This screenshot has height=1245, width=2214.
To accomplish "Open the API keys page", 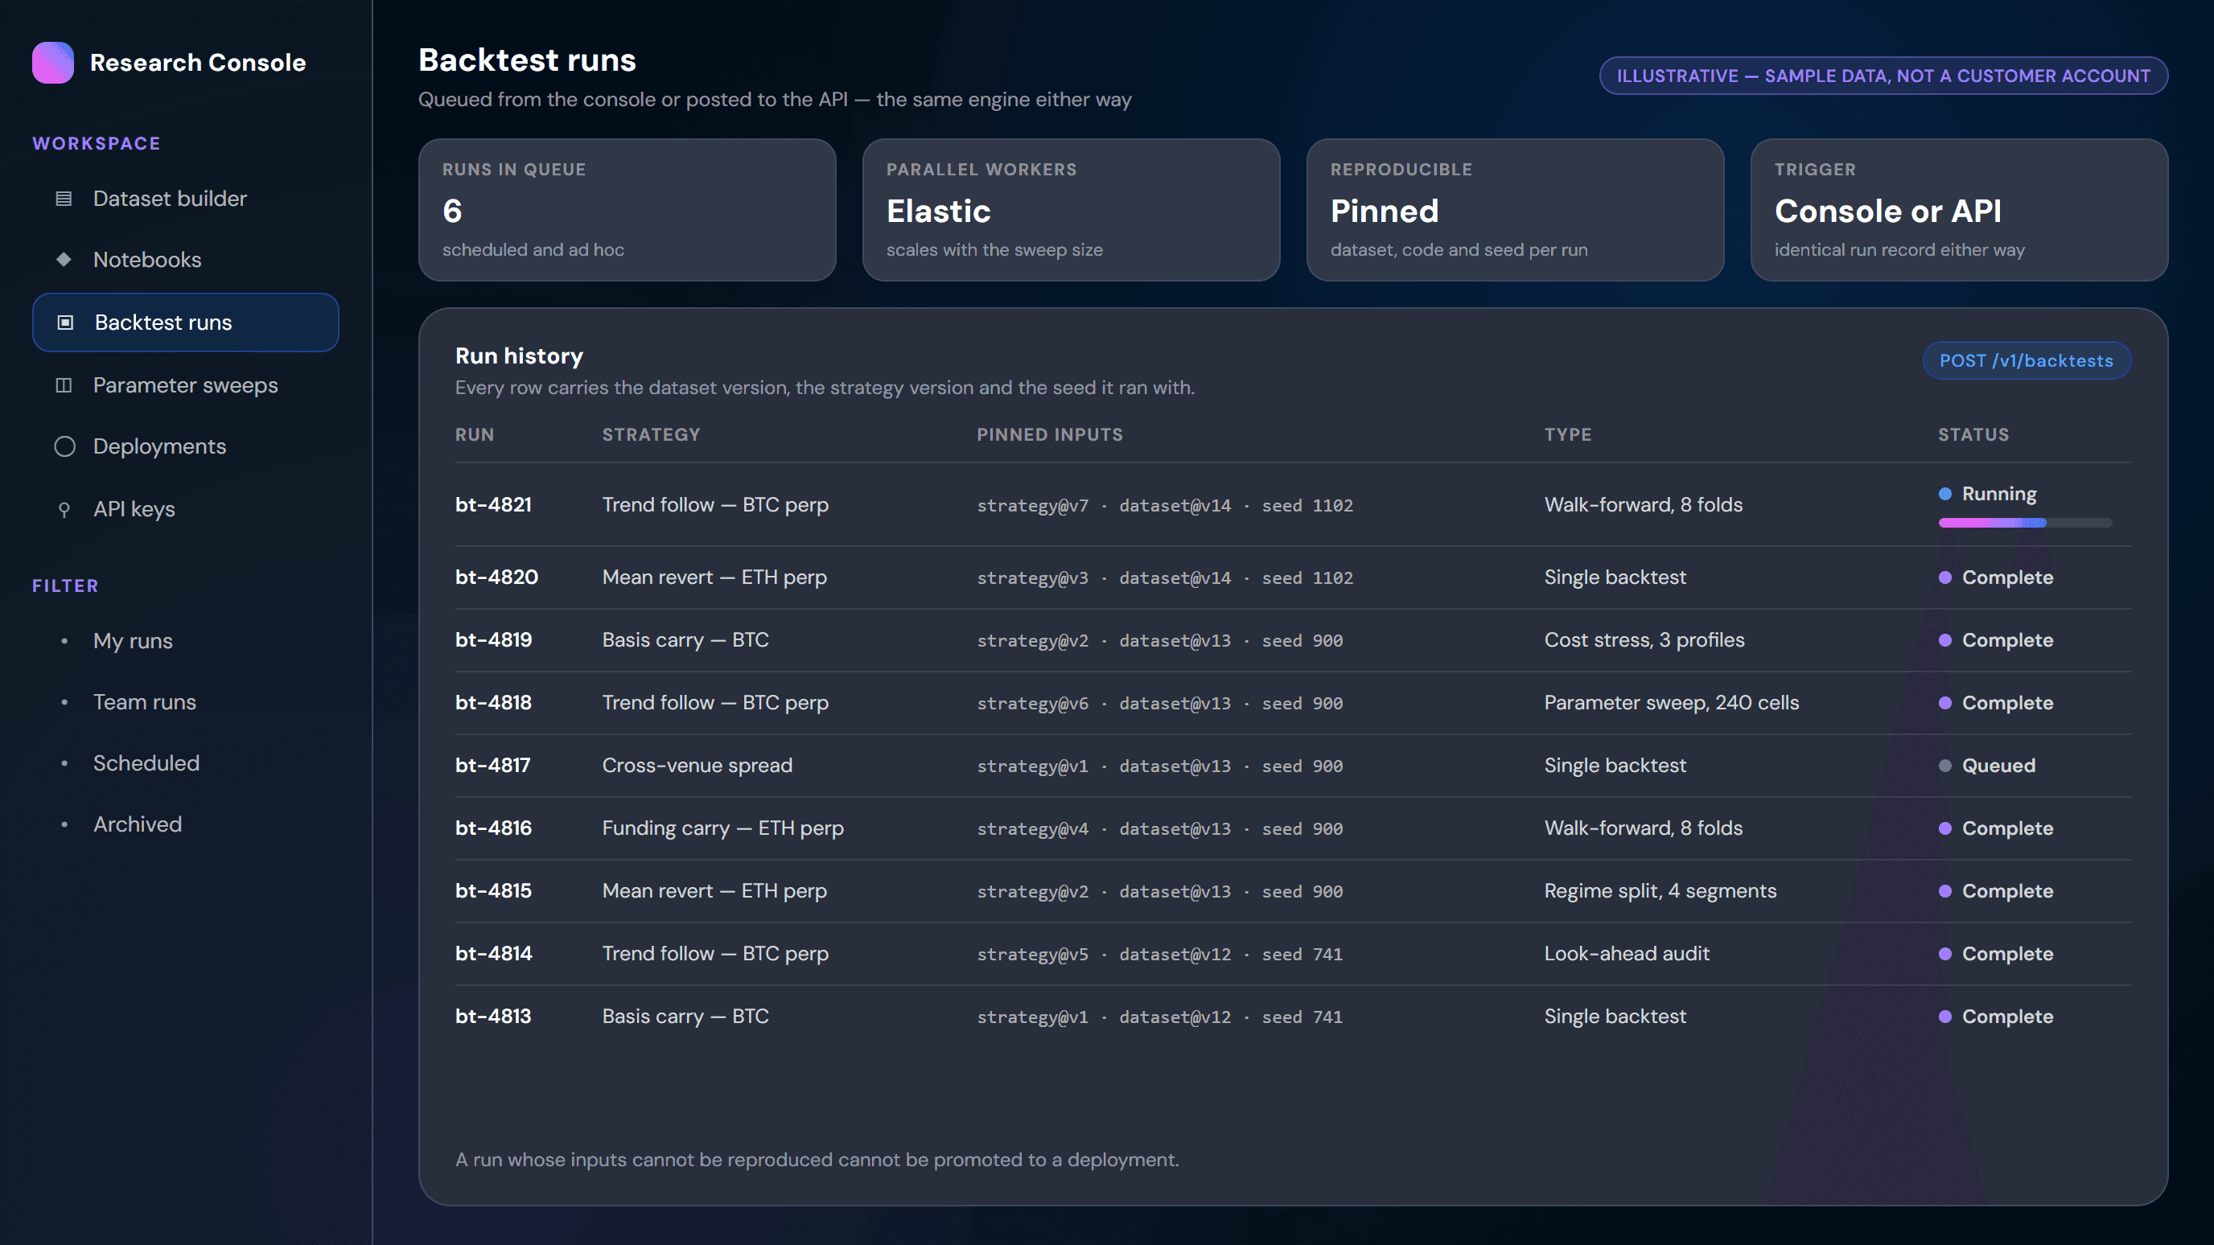I will point(186,508).
